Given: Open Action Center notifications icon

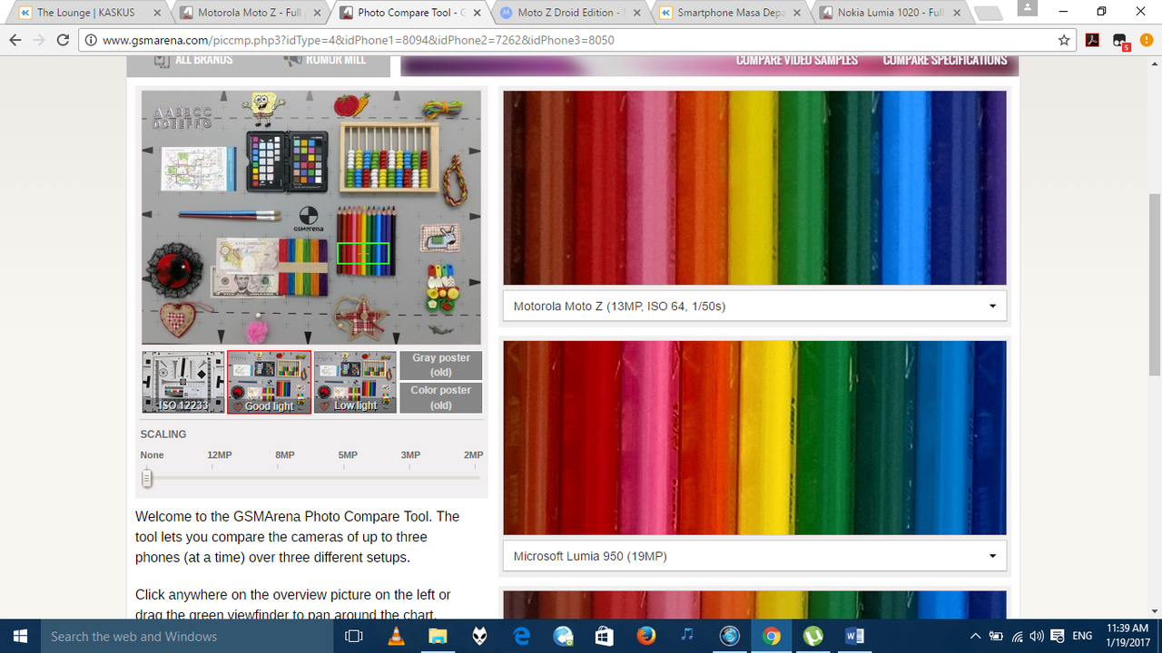Looking at the screenshot, I should pyautogui.click(x=1058, y=637).
